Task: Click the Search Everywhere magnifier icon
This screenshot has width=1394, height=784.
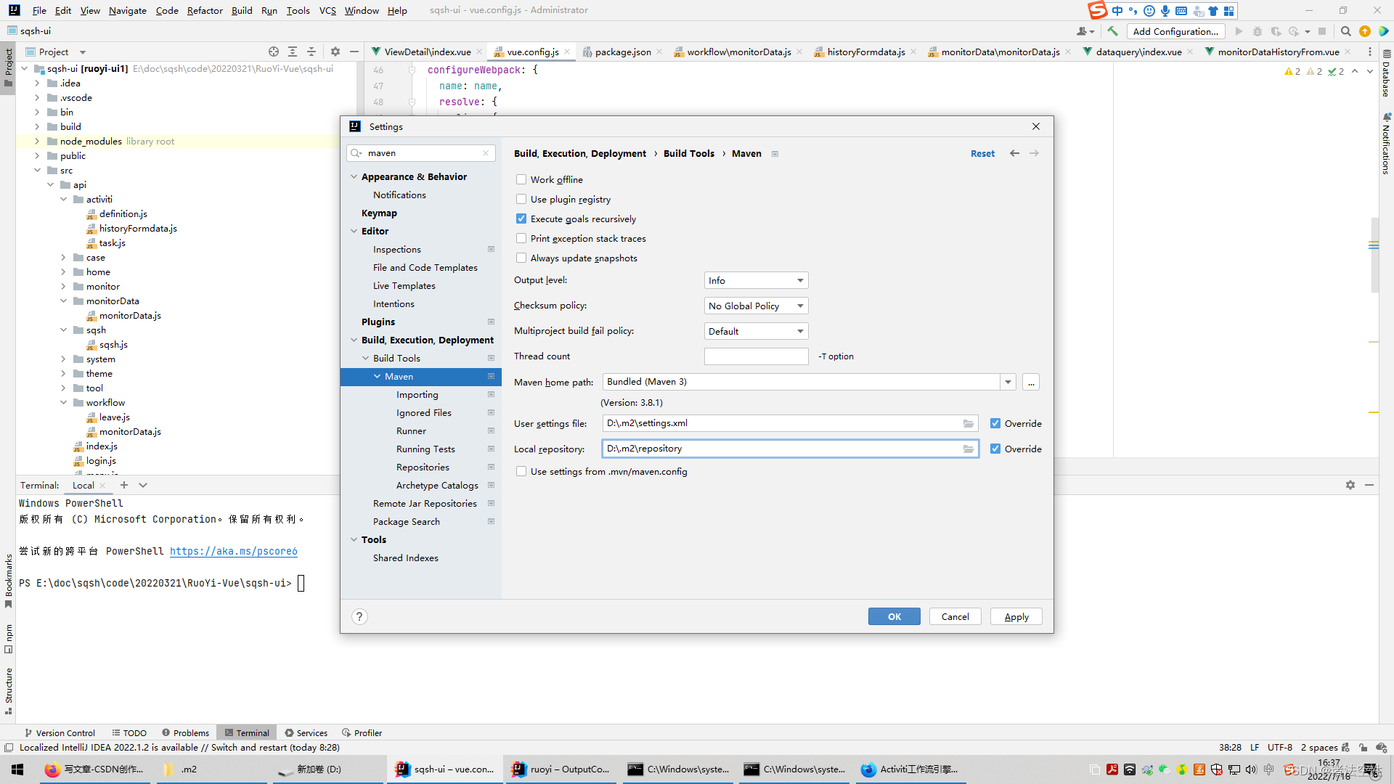Action: (x=1345, y=31)
